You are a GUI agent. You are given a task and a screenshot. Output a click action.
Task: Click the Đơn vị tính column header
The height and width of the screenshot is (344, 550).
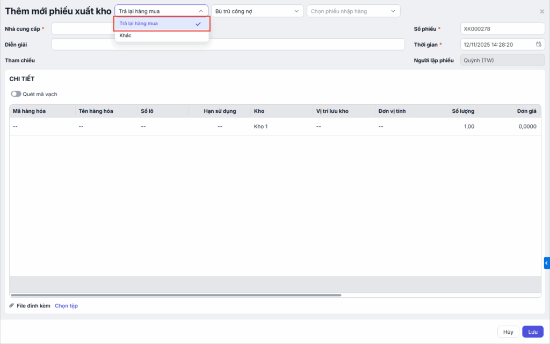pos(395,111)
